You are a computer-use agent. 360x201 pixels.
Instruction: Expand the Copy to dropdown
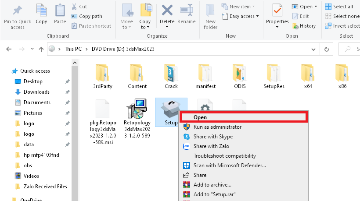coord(145,27)
